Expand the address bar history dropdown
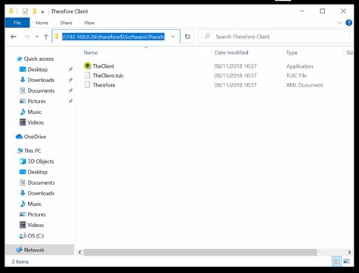359x273 pixels. (173, 37)
